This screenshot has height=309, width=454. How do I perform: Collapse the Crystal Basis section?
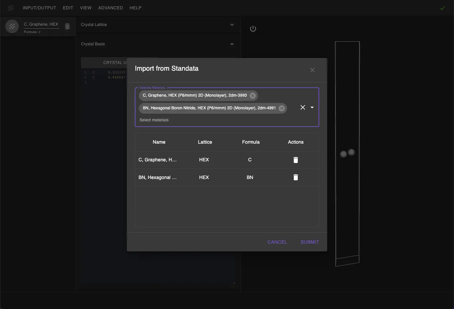(232, 44)
